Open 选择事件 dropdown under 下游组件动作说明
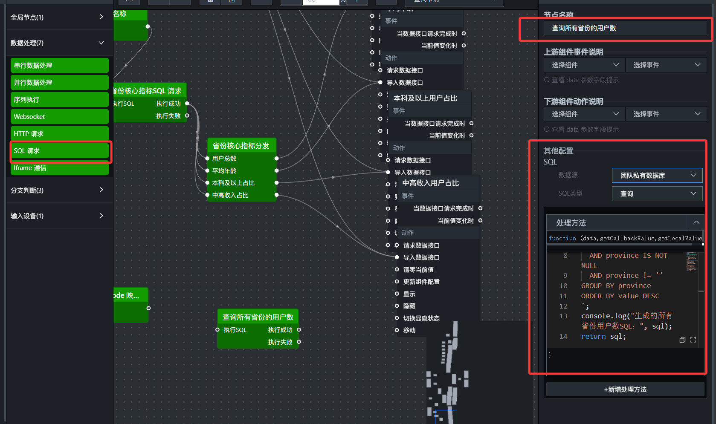 coord(666,114)
